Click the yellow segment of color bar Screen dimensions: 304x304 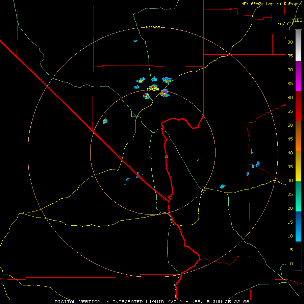[298, 166]
